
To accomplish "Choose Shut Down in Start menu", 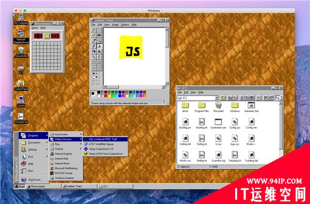I will click(34, 180).
